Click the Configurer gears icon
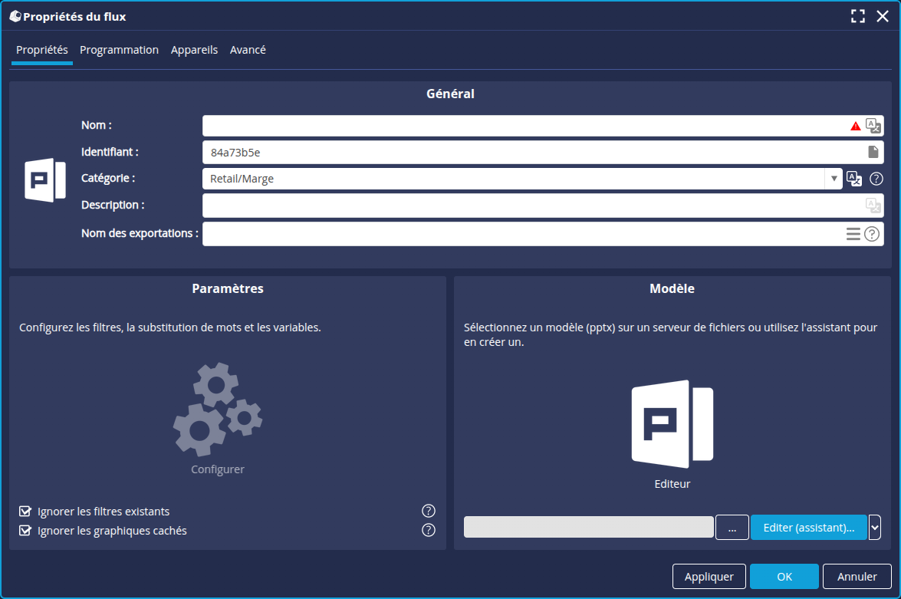 click(218, 410)
